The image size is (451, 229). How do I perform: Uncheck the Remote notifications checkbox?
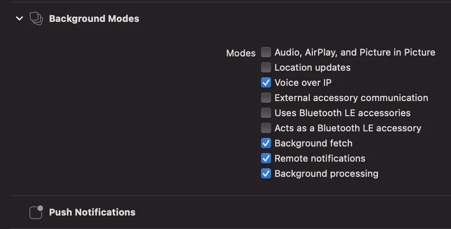coord(266,158)
